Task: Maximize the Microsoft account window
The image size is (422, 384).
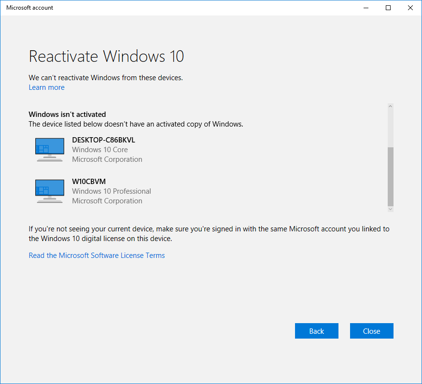Action: pos(388,8)
